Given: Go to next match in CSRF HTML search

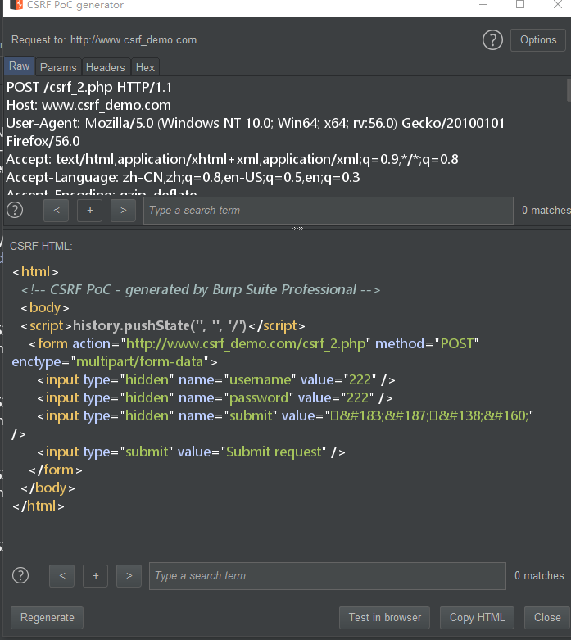Looking at the screenshot, I should pos(129,576).
